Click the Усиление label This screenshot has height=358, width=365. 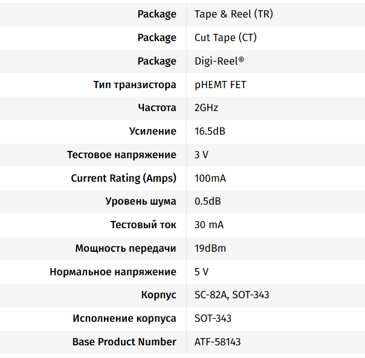153,131
